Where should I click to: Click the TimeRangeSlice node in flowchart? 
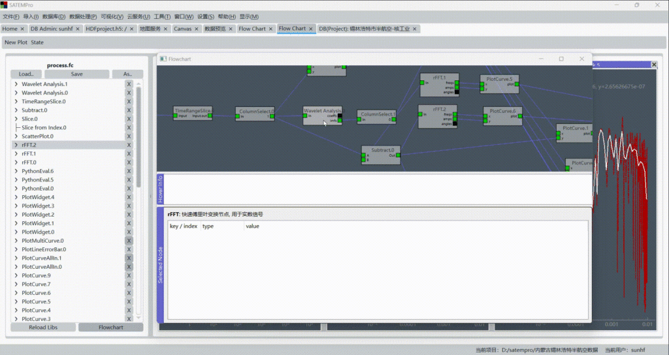(x=193, y=111)
